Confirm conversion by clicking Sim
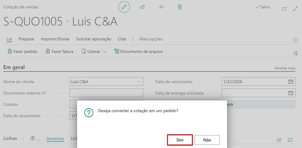Screen dimensions: 302x148 click(x=180, y=140)
